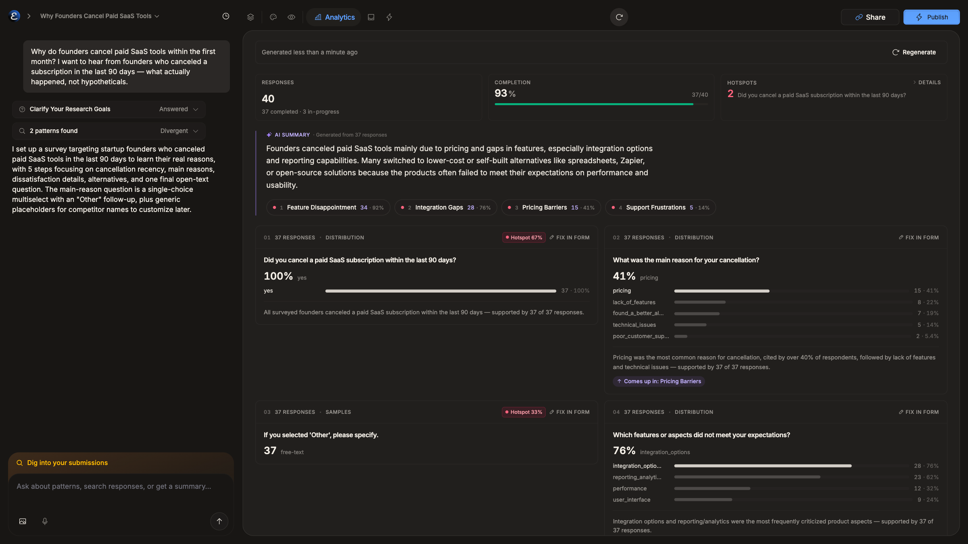
Task: Click the completion progress bar
Action: (x=601, y=104)
